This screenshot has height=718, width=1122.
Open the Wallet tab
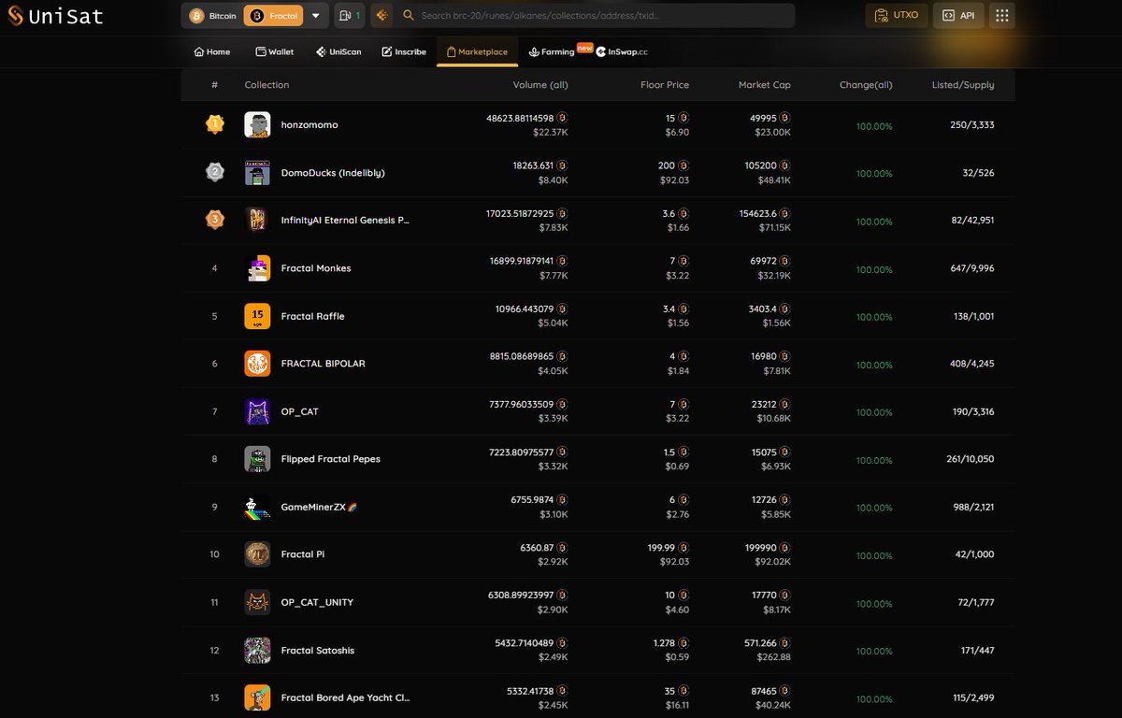[x=274, y=51]
